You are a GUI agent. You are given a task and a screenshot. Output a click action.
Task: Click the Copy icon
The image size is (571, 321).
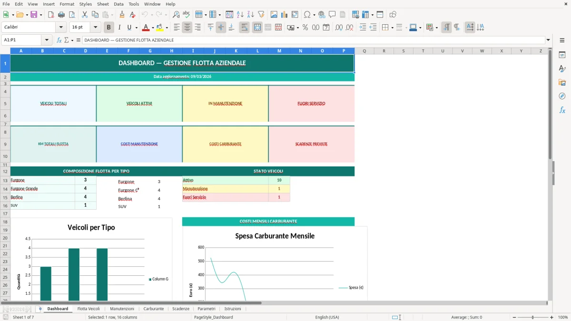point(95,15)
